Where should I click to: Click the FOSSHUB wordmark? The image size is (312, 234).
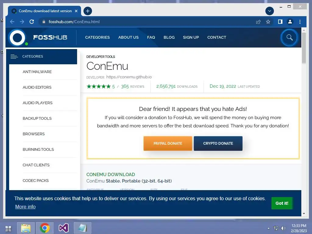50,37
